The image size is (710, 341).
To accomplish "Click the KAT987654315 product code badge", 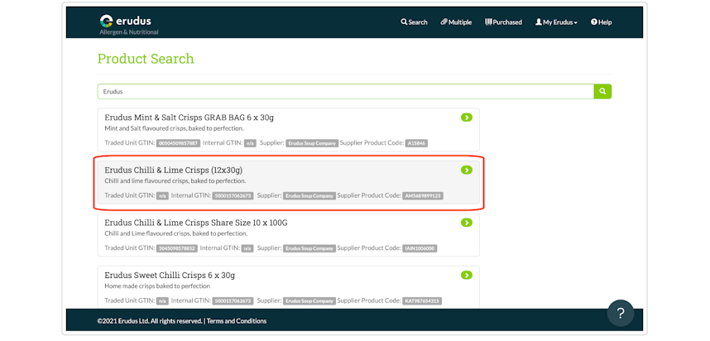I will coord(422,301).
